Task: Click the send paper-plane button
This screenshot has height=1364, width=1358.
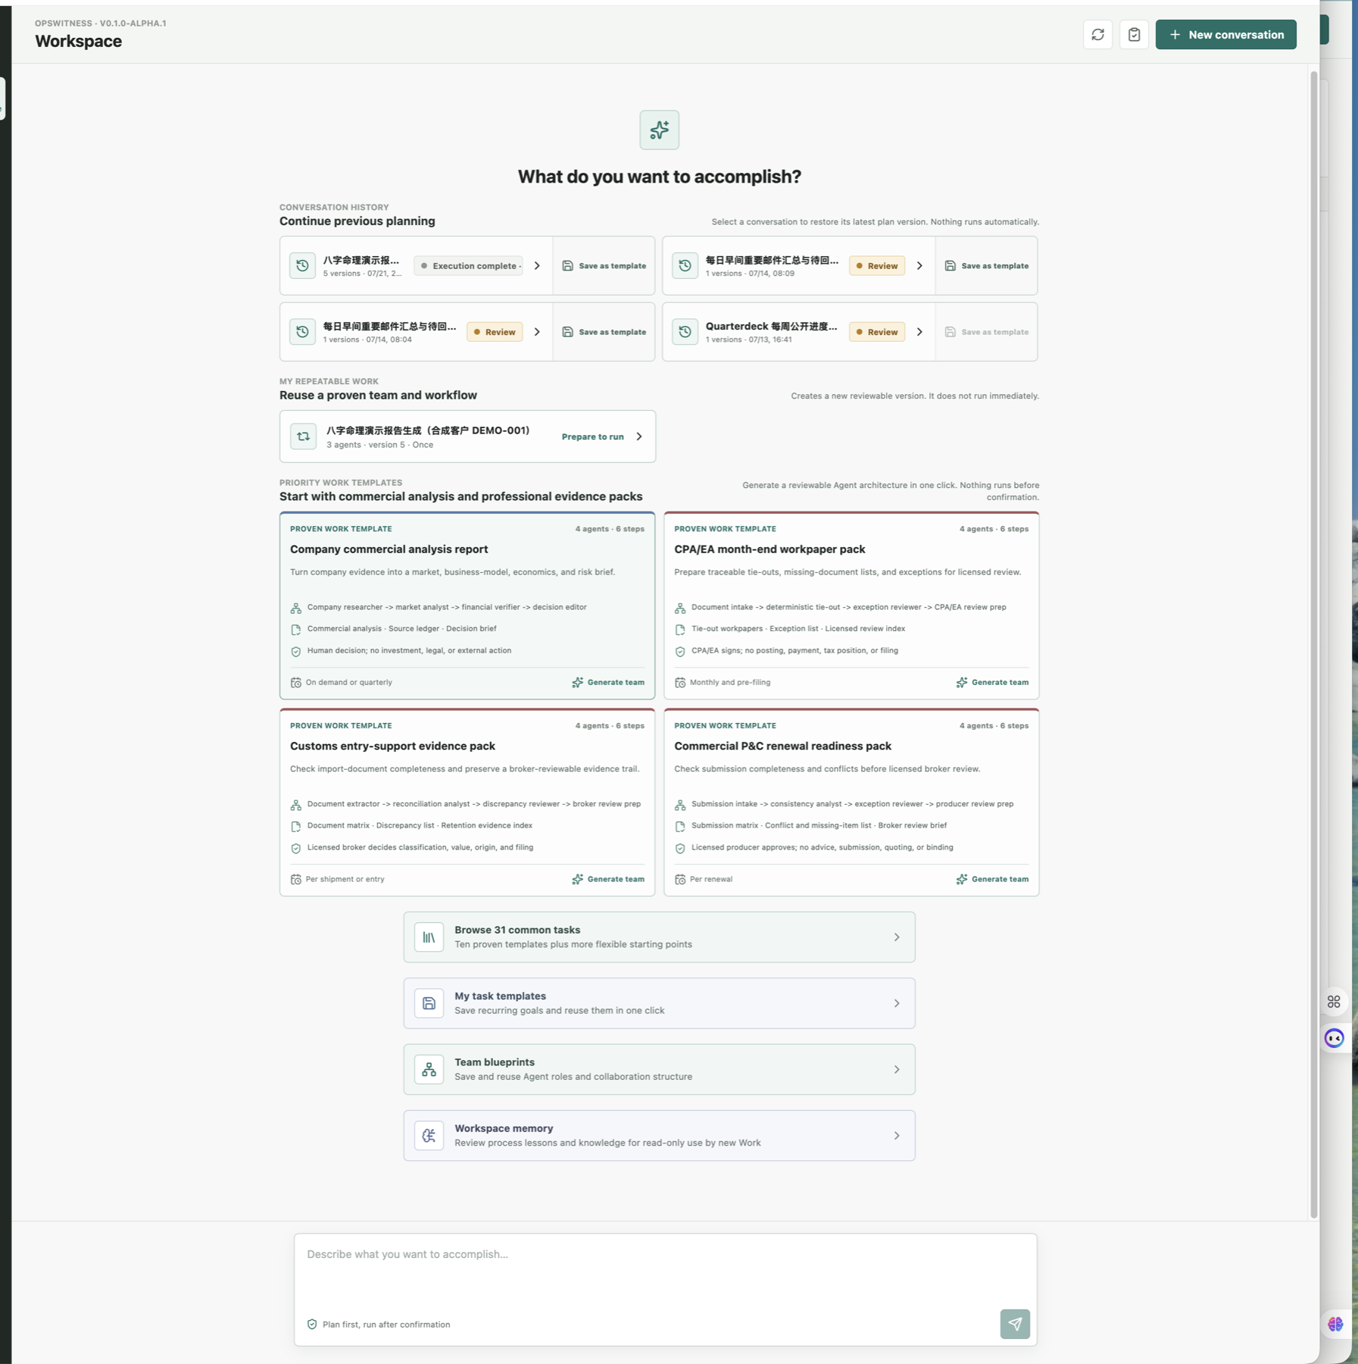Action: (x=1015, y=1324)
